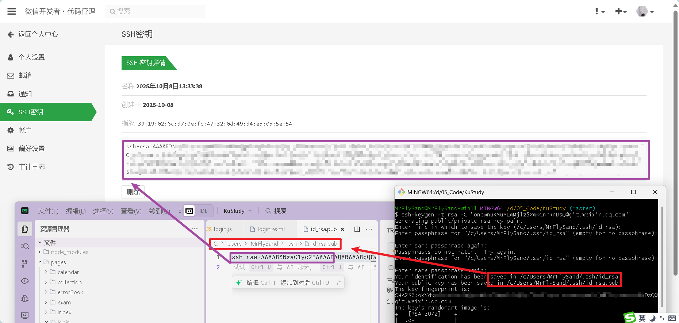
Task: Open the 文件(F) menu in the IDE
Action: (x=48, y=211)
